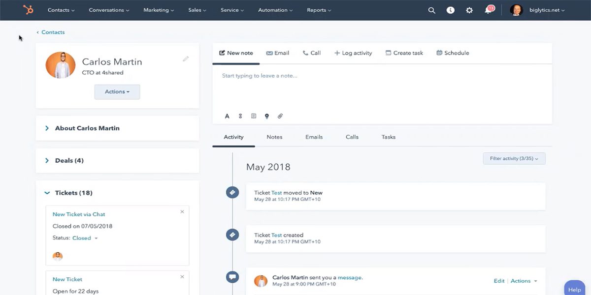This screenshot has width=591, height=295.
Task: Click the edit pencil next to Carlos Martin
Action: click(x=186, y=58)
